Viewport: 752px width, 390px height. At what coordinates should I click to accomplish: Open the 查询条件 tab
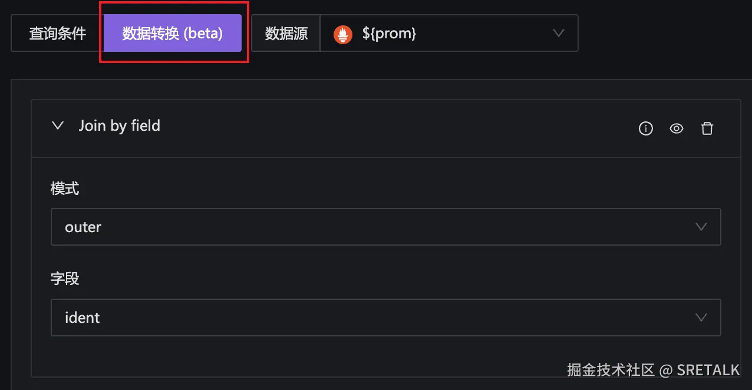point(58,34)
